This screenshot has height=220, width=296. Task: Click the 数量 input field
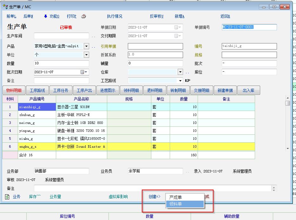(x=61, y=63)
